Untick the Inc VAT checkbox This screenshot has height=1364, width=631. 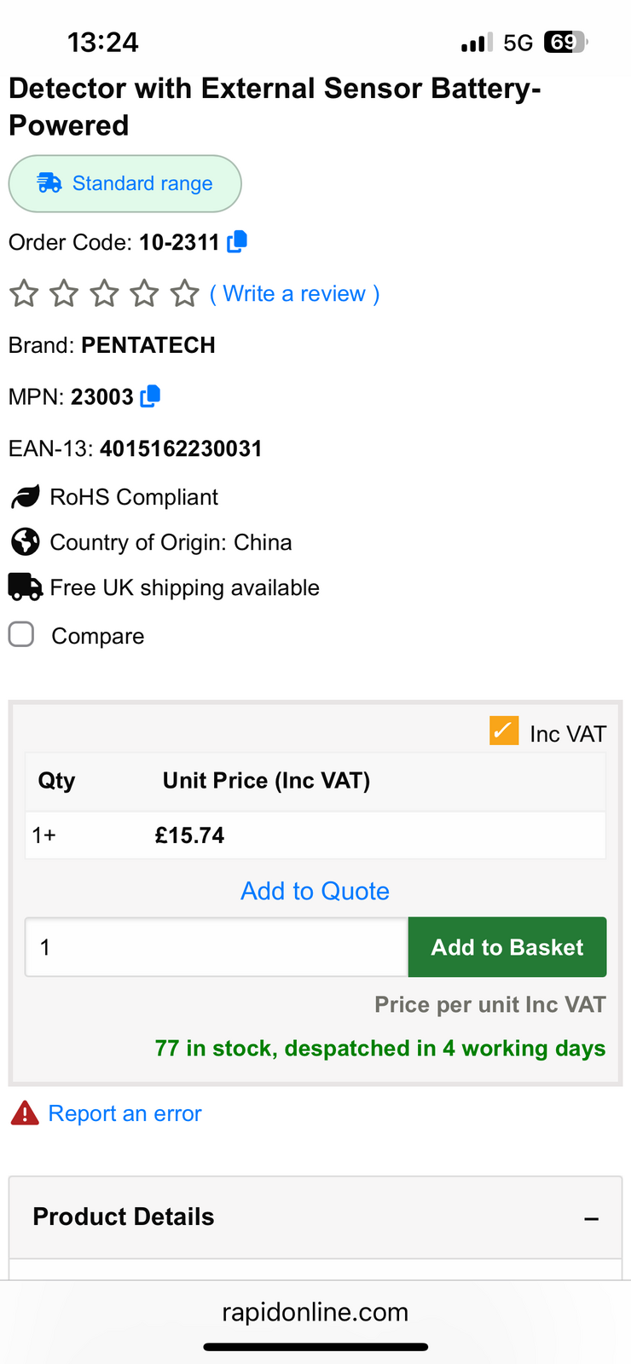(x=504, y=731)
